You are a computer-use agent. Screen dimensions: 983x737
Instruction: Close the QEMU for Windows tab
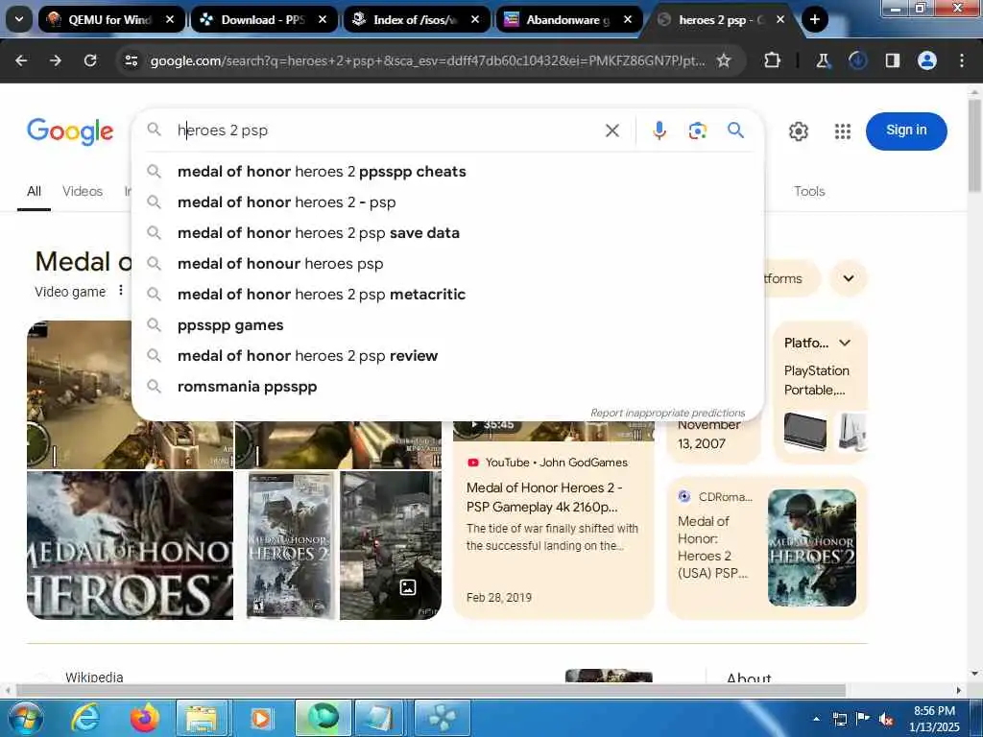coord(169,19)
